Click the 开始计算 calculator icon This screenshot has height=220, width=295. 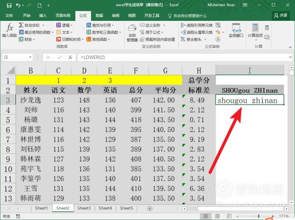[267, 28]
